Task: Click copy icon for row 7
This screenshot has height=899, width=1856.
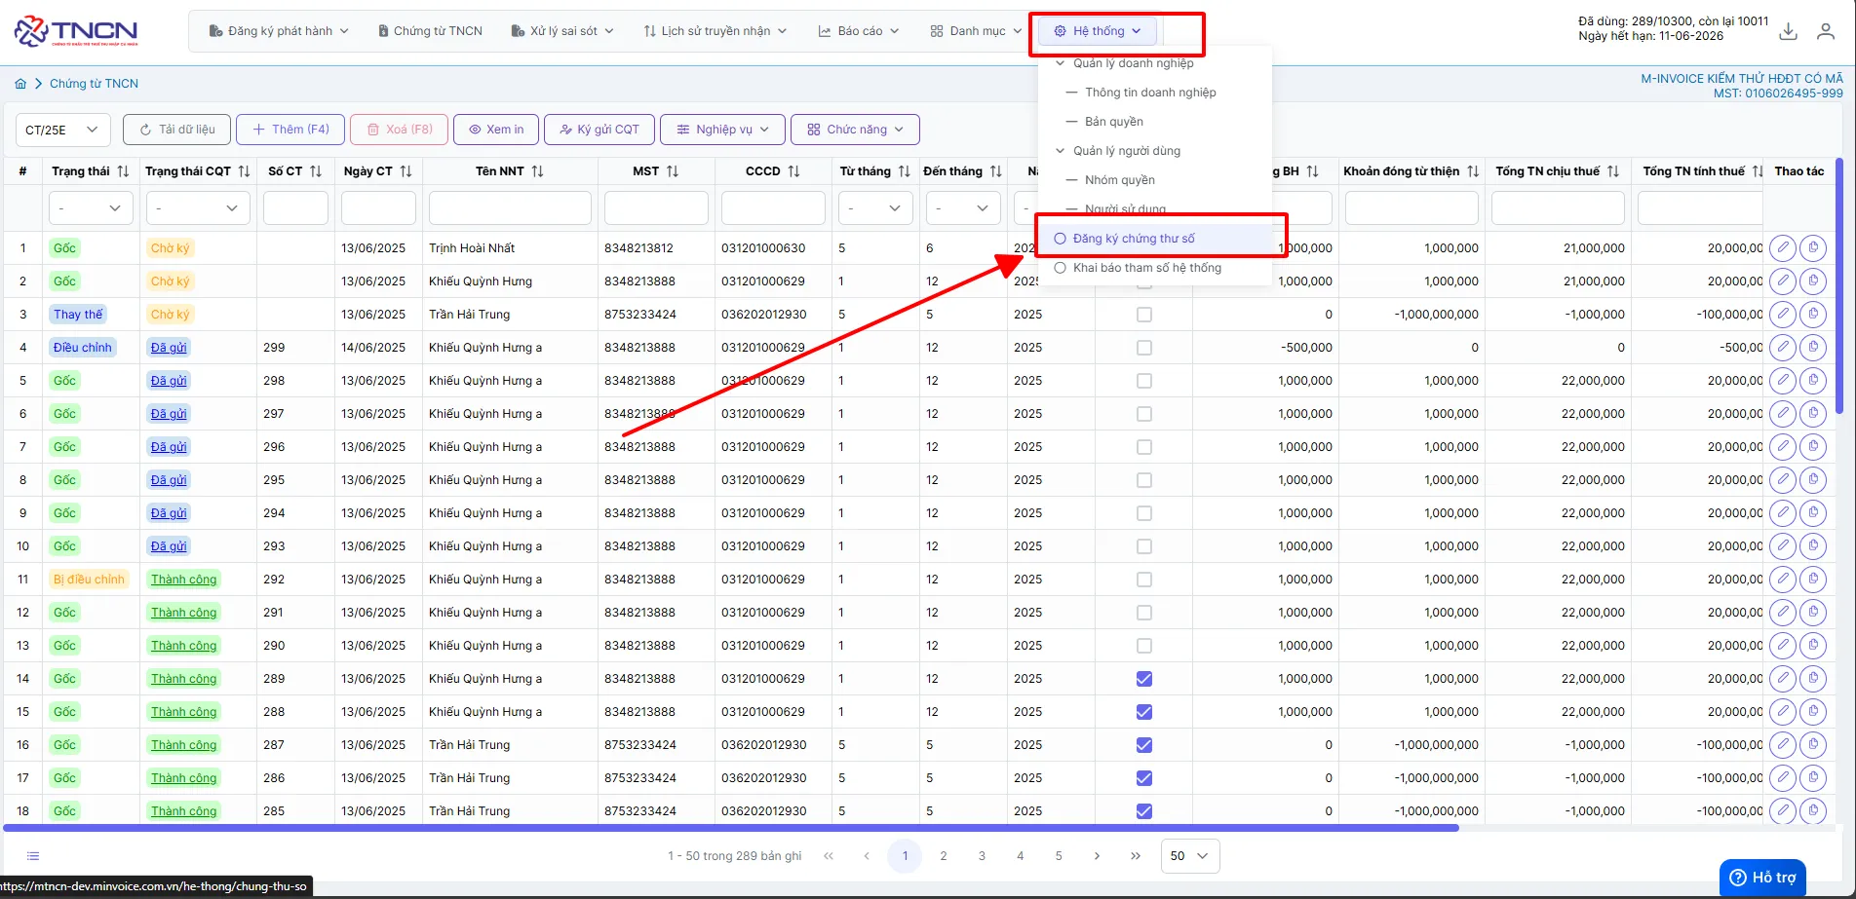Action: tap(1813, 447)
